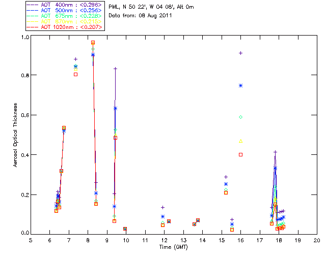Click the red square marker near 7.4h
326x260 pixels.
(76, 75)
